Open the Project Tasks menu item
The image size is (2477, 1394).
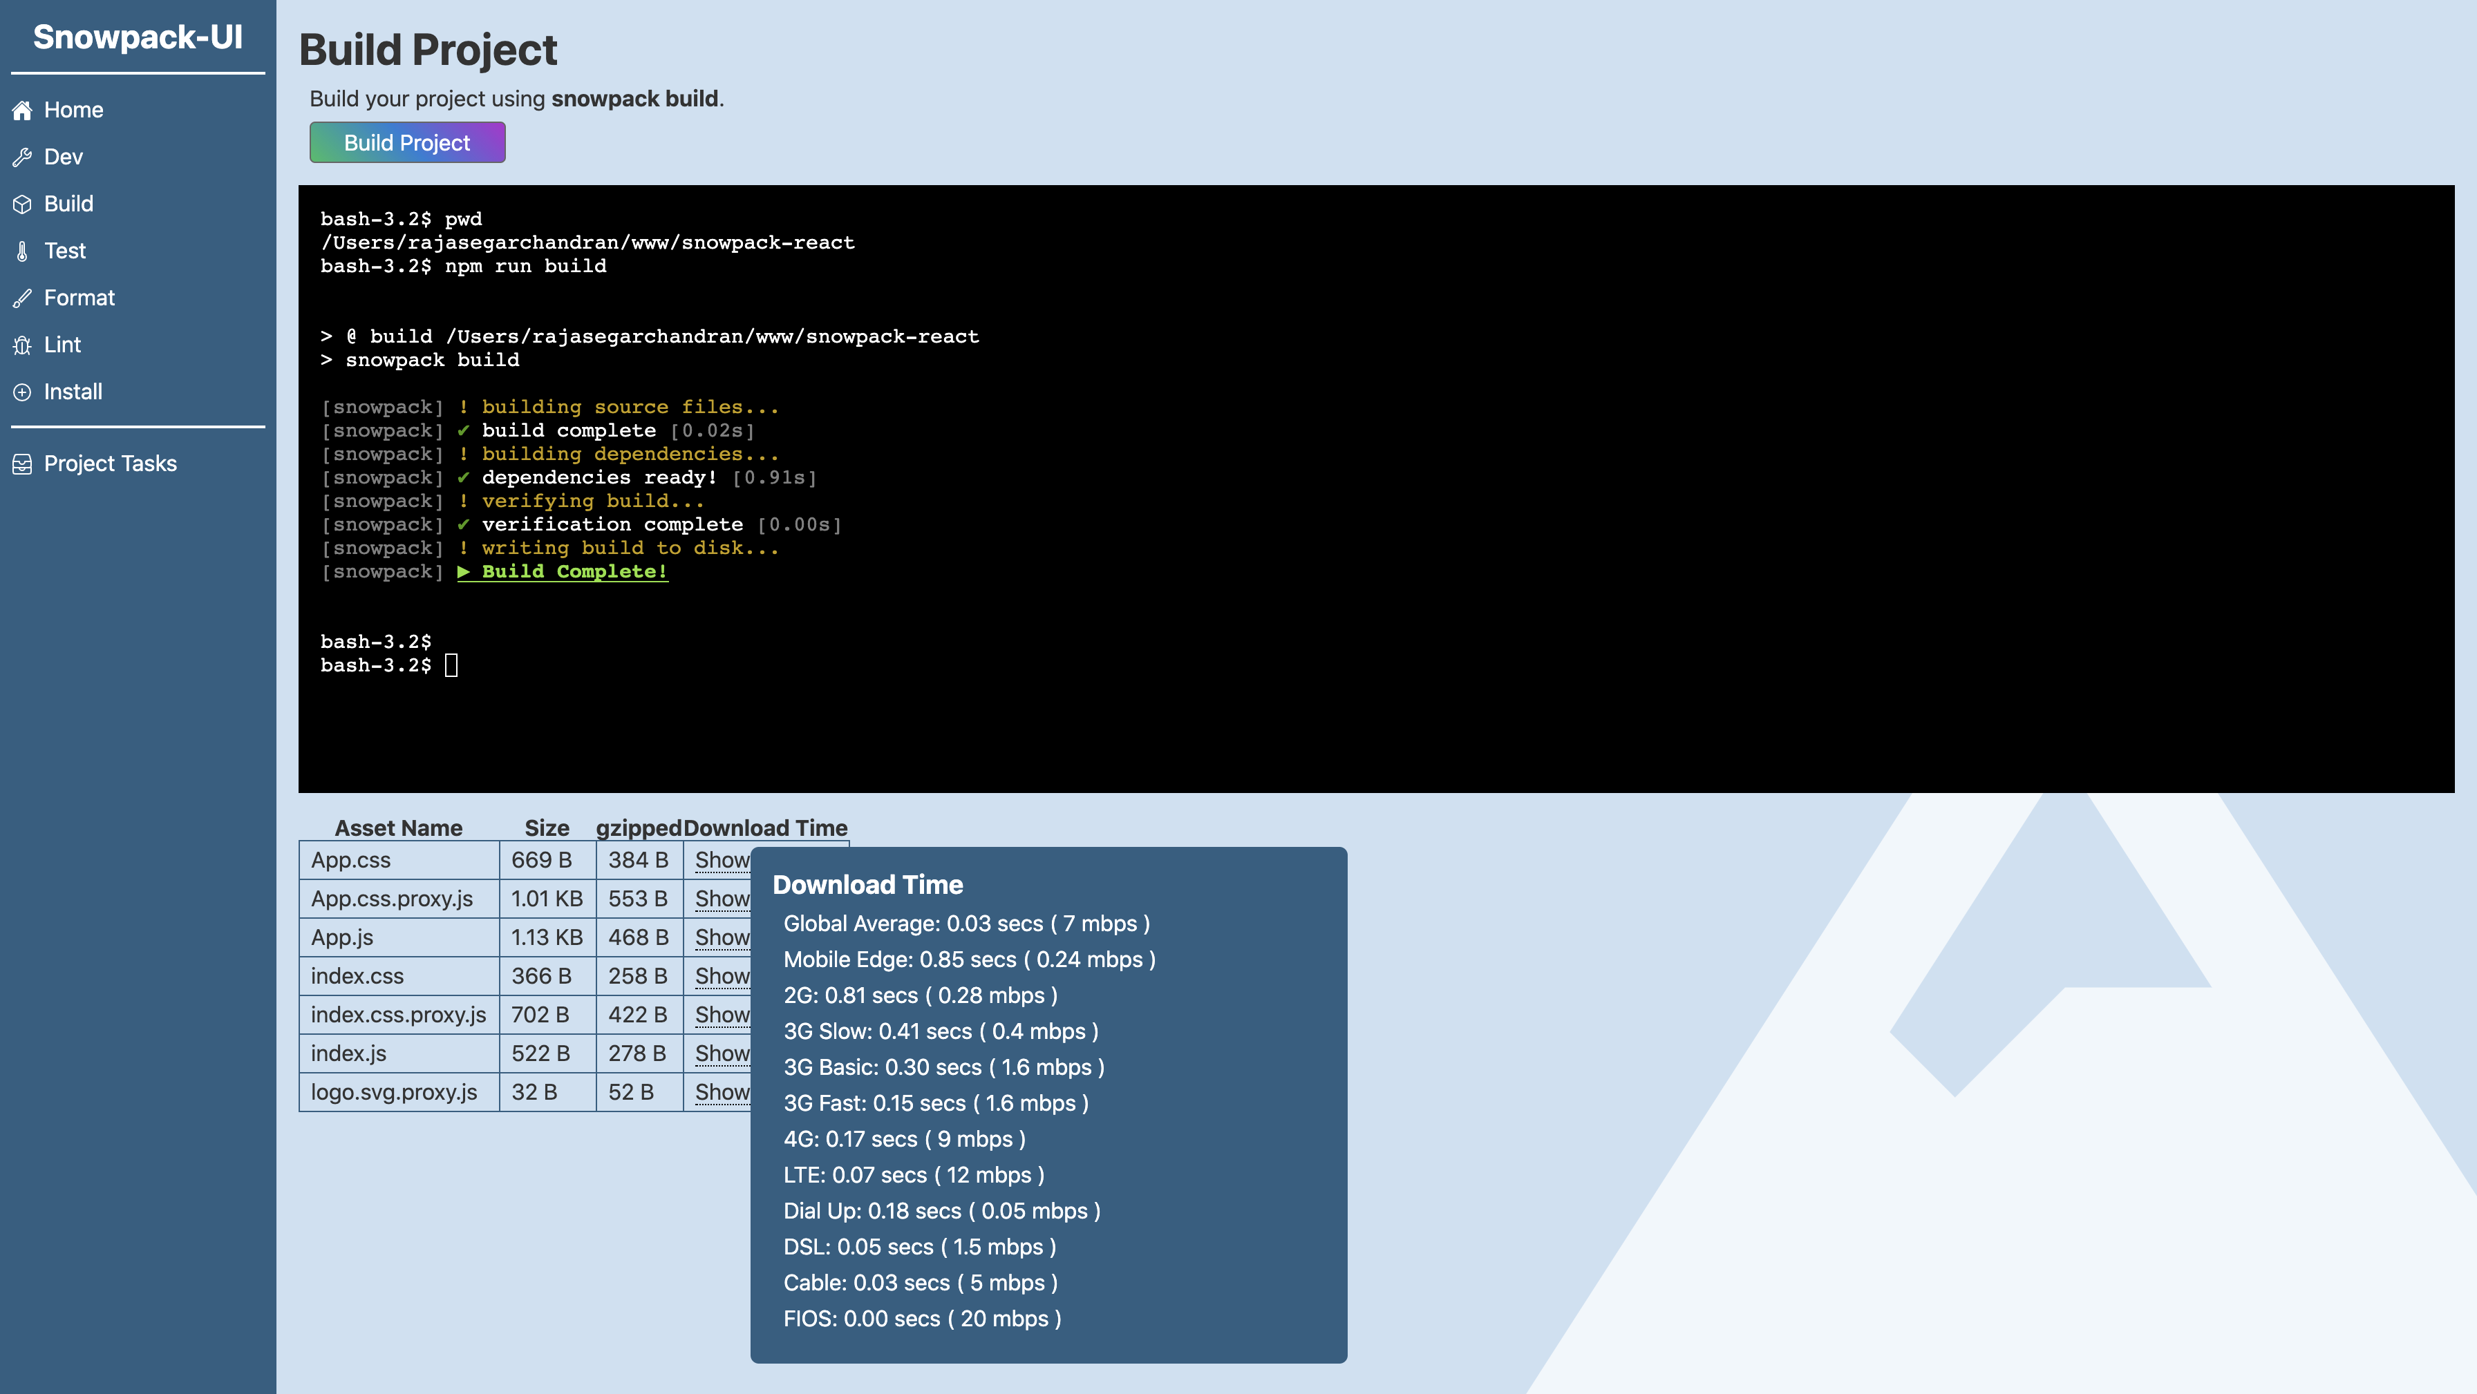coord(110,464)
